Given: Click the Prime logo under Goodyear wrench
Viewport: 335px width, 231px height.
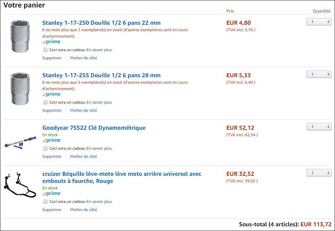Looking at the screenshot, I should pos(51,141).
